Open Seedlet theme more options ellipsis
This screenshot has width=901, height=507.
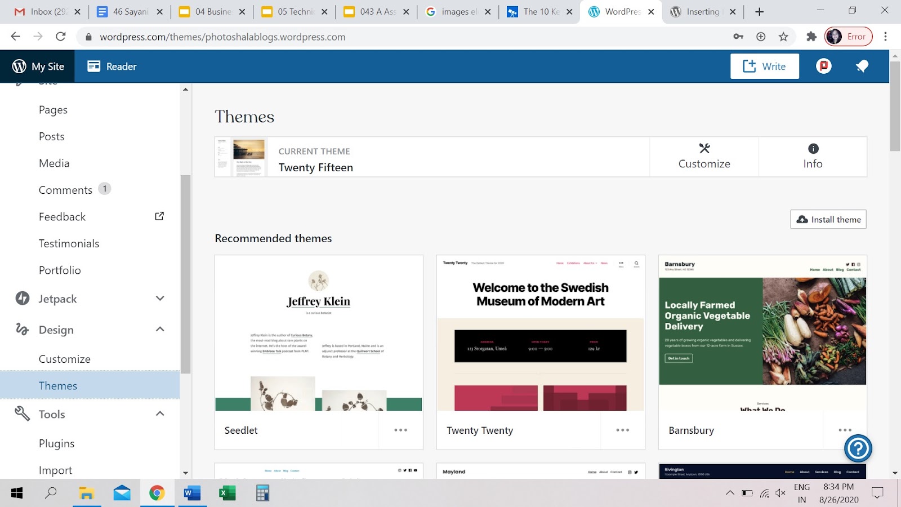(x=400, y=430)
